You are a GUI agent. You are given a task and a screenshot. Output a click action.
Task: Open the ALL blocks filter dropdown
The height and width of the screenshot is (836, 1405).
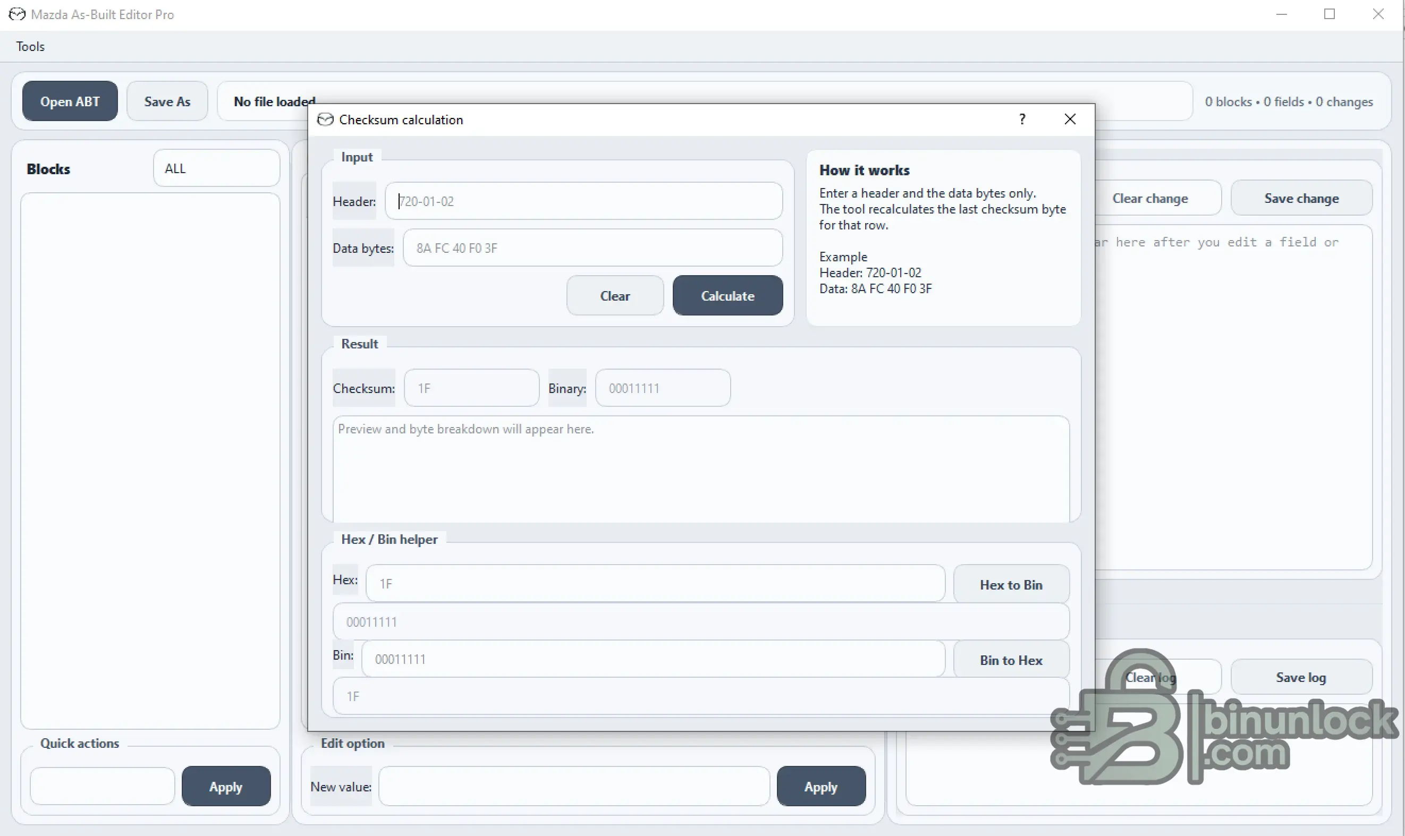216,168
